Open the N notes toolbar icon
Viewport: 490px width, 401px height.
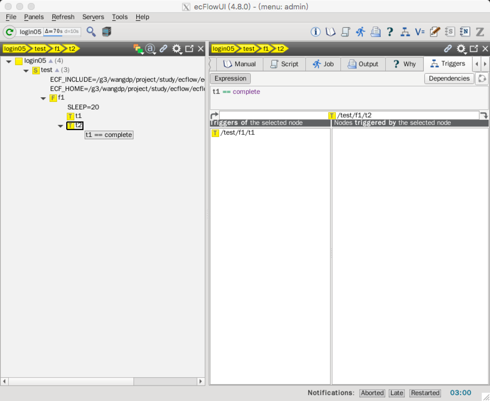pos(465,32)
